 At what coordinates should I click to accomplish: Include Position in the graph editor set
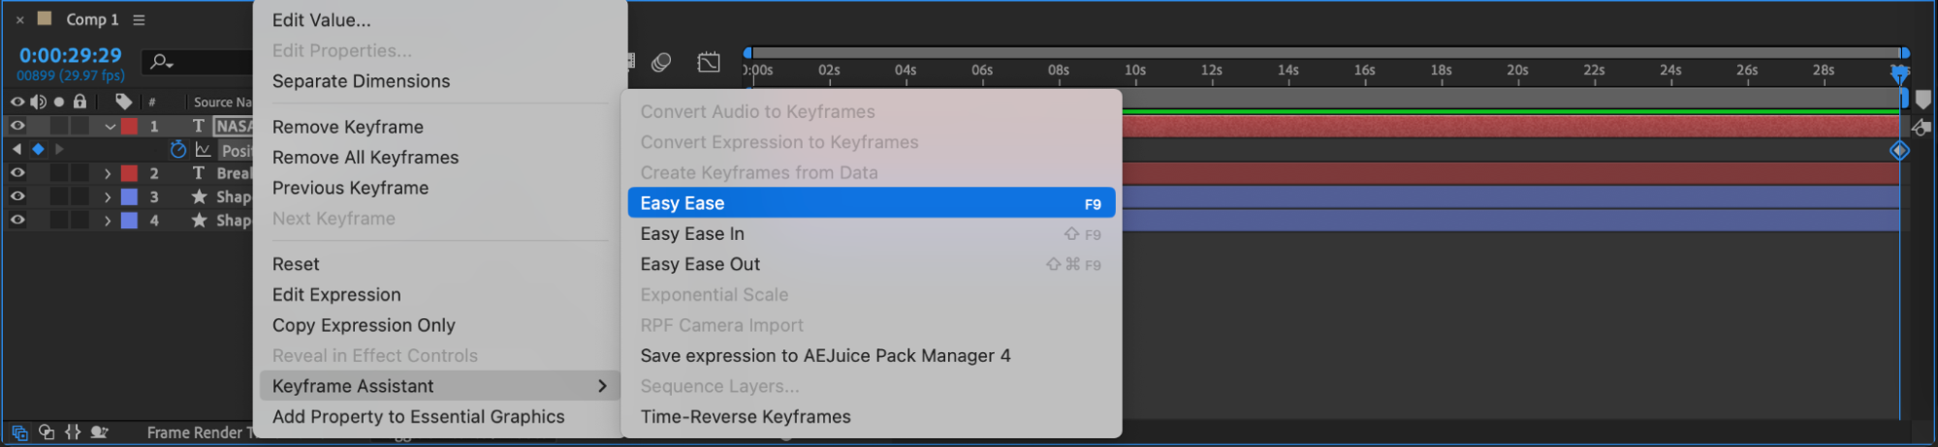[x=204, y=150]
